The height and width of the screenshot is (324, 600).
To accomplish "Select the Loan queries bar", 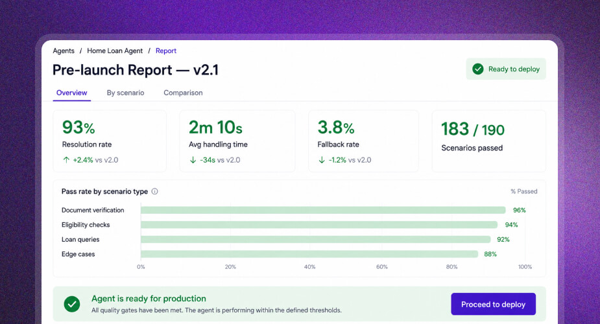I will point(316,240).
